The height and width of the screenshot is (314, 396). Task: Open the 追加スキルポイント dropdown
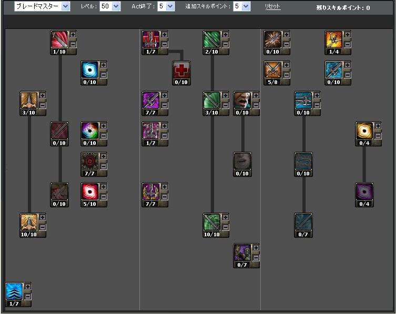point(242,6)
